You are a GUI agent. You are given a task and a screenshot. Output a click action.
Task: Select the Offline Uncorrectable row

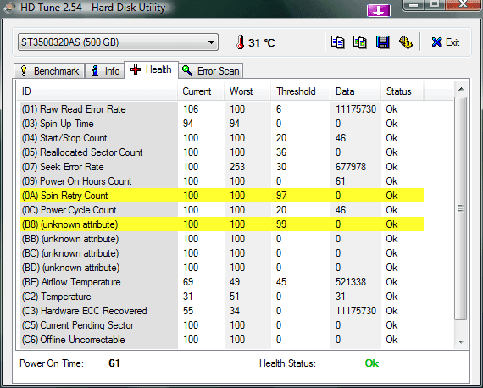pos(222,340)
